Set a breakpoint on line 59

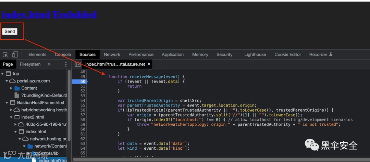(x=83, y=124)
